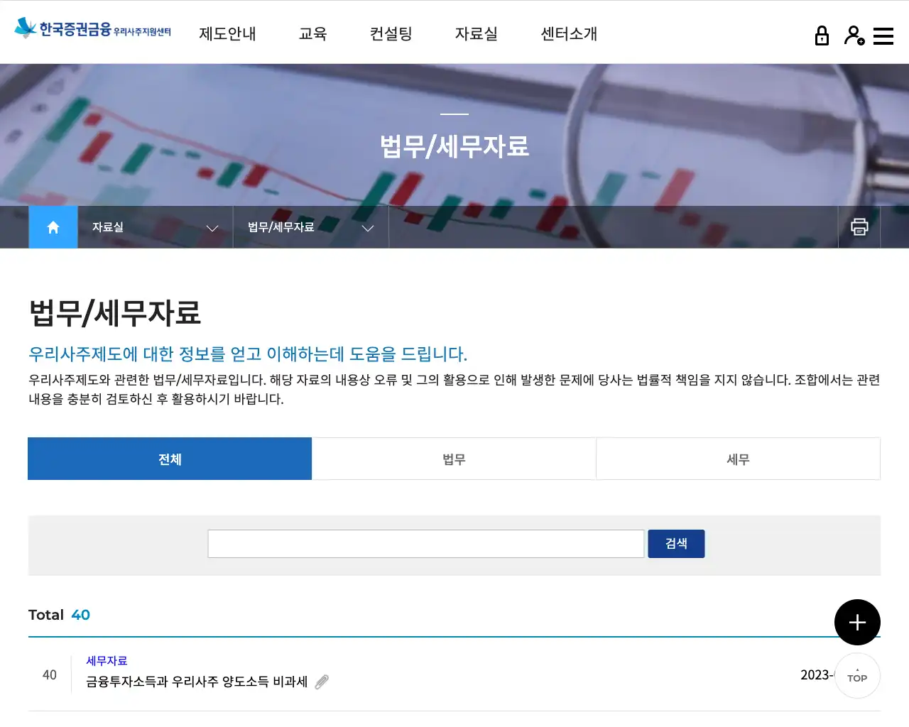Expand the 자료실 breadcrumb dropdown
The height and width of the screenshot is (727, 909).
(156, 227)
